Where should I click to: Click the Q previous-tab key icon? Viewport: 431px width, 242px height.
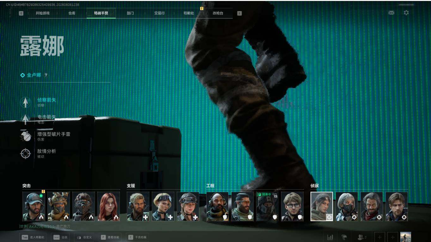click(x=21, y=13)
